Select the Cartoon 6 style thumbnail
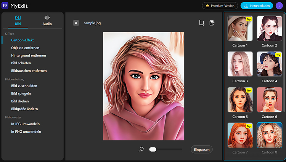 point(269,99)
